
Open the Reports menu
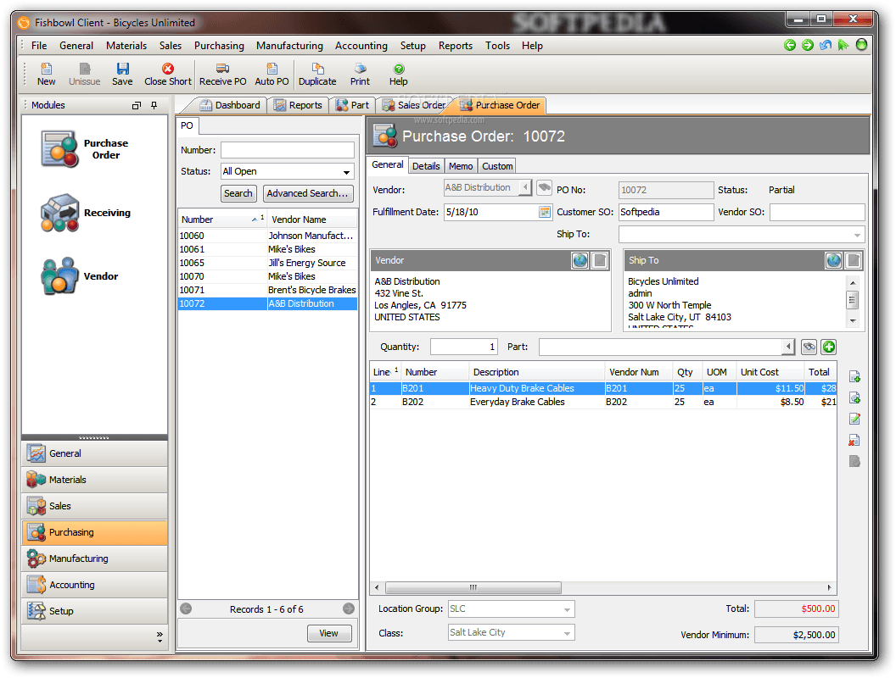[x=456, y=46]
